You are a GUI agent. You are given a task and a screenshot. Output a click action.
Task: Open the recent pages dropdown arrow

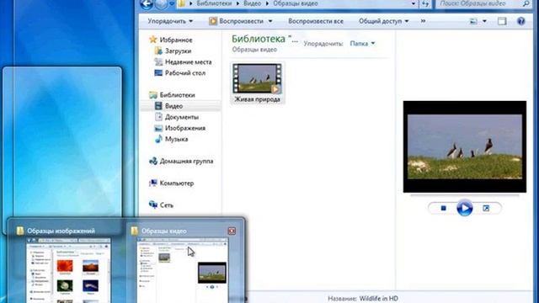pos(172,3)
